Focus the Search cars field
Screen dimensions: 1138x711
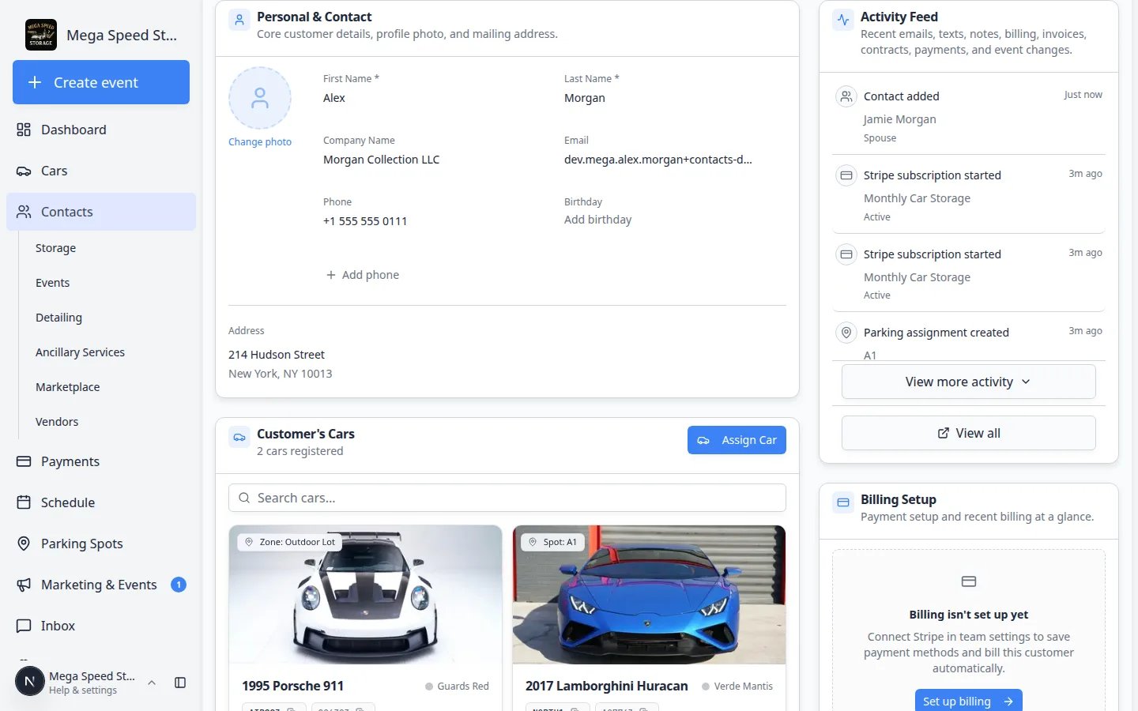click(507, 498)
